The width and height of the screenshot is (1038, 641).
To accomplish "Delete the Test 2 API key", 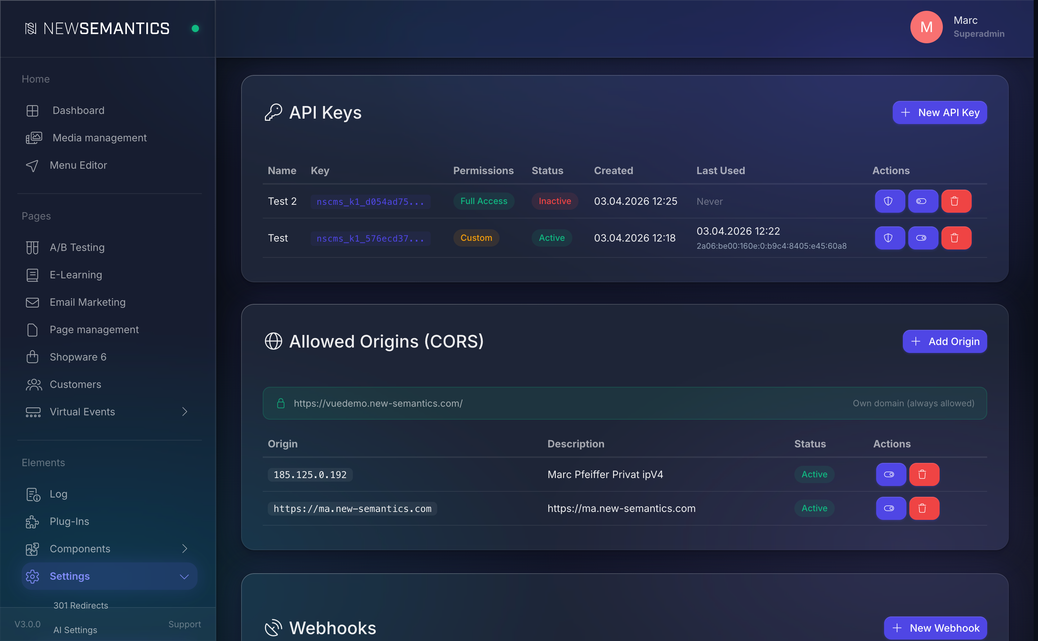I will [956, 201].
